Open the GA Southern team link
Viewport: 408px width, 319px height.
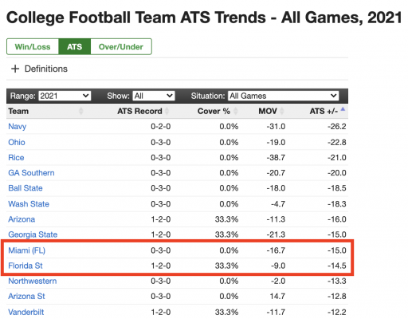click(x=31, y=173)
